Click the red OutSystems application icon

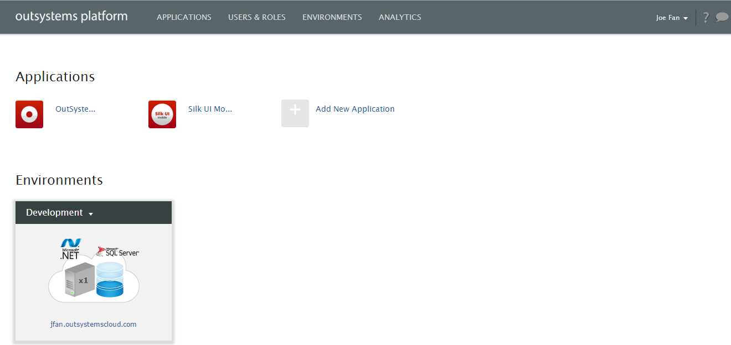coord(29,114)
